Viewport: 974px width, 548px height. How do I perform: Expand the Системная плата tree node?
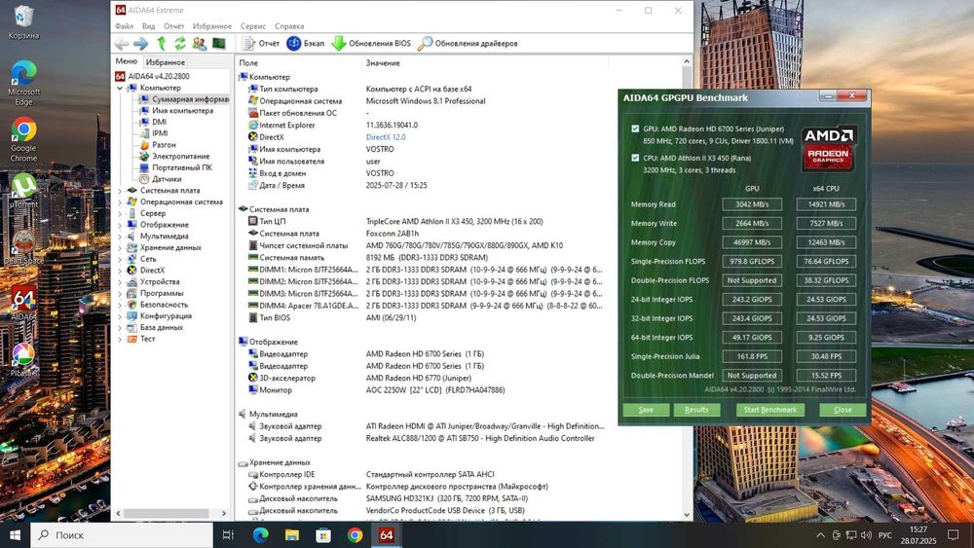(120, 191)
